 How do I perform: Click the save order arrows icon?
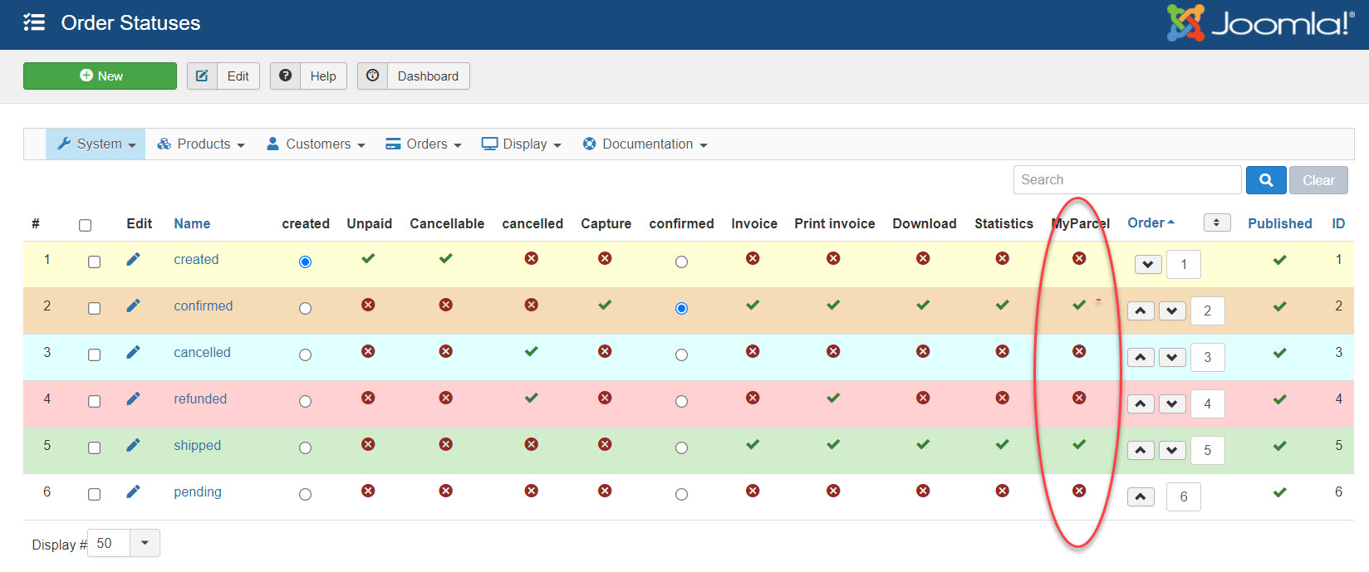point(1216,222)
